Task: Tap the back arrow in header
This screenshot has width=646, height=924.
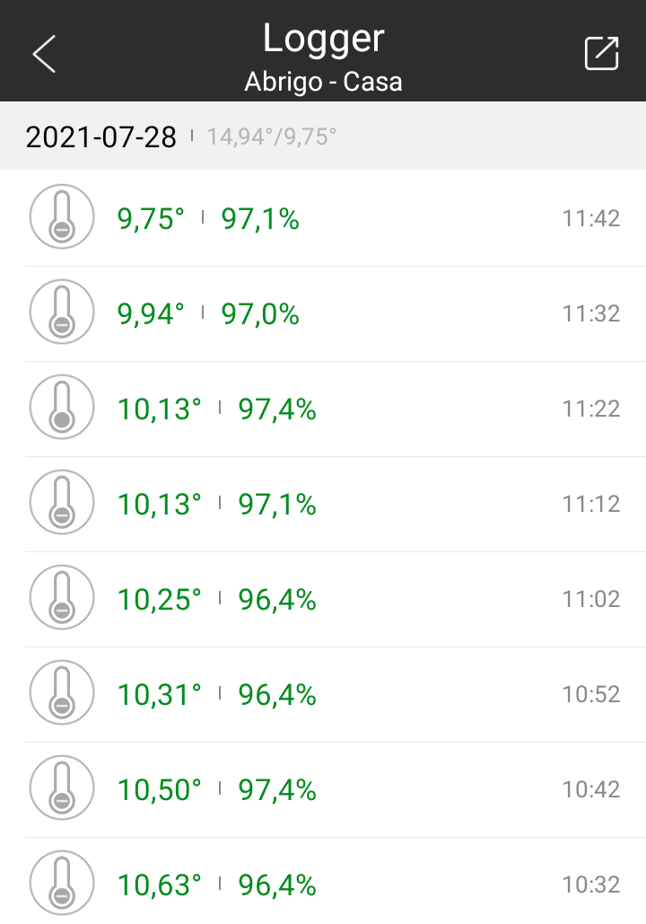Action: coord(44,54)
